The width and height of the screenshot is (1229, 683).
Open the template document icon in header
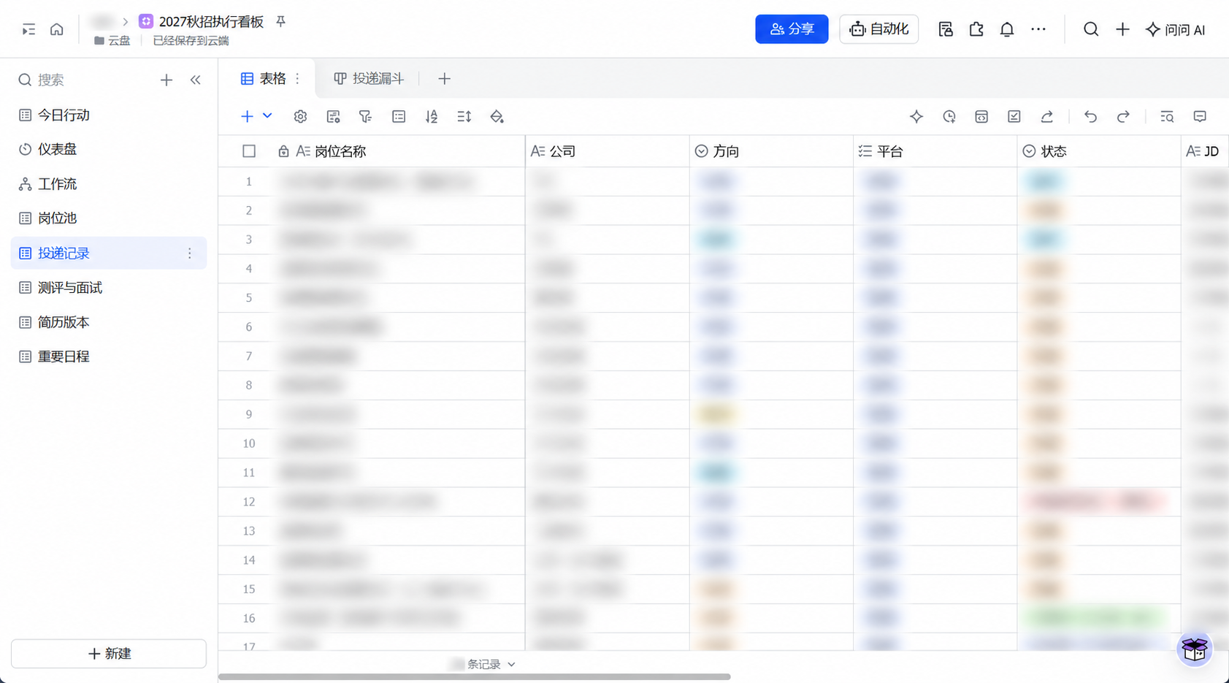(x=946, y=30)
